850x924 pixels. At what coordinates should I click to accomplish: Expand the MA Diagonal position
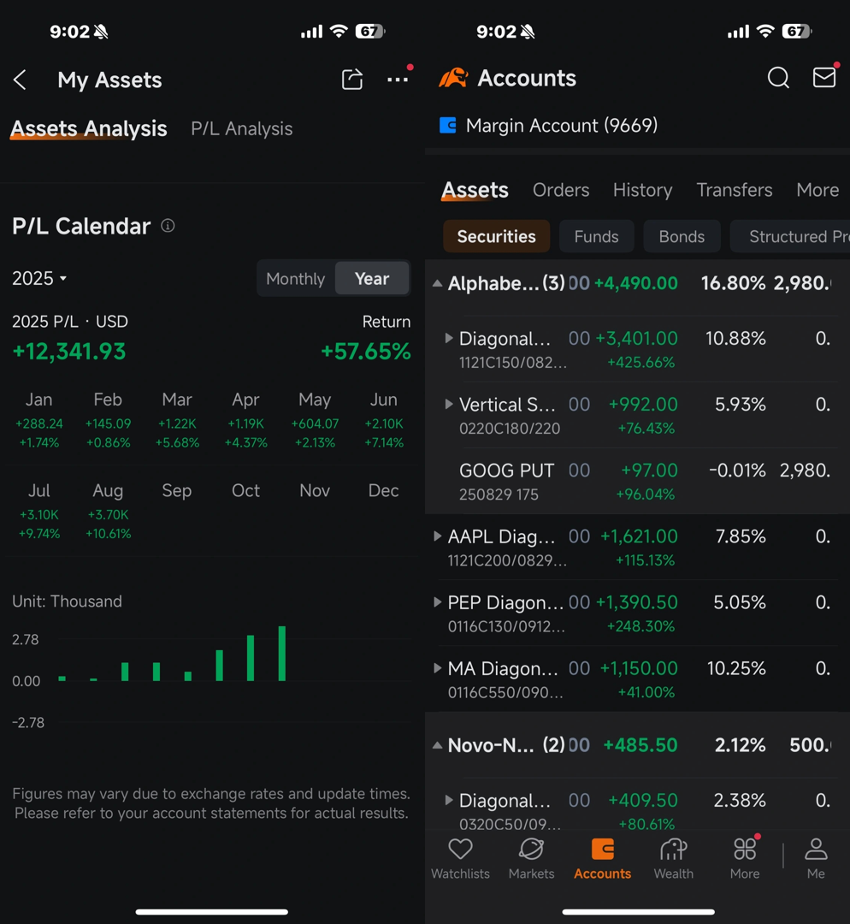click(437, 668)
